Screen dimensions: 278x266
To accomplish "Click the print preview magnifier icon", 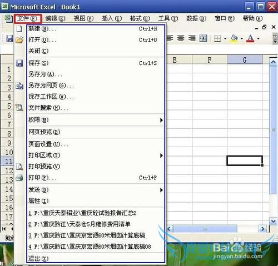I will (19, 167).
